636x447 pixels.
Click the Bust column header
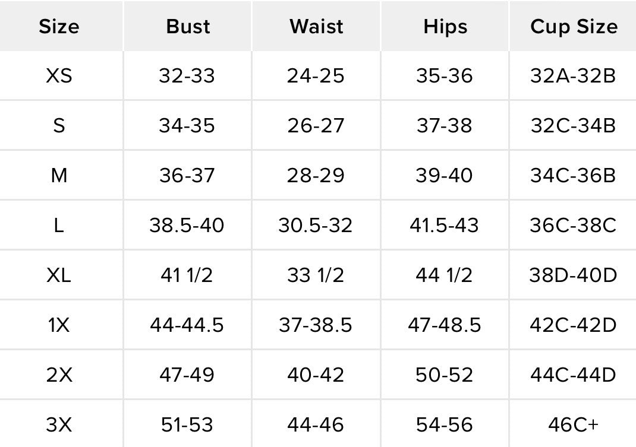(188, 27)
